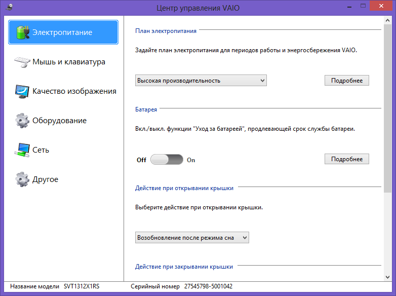This screenshot has height=296, width=396.
Task: Click the text Выберите действие при открывании крышки
Action: 199,207
